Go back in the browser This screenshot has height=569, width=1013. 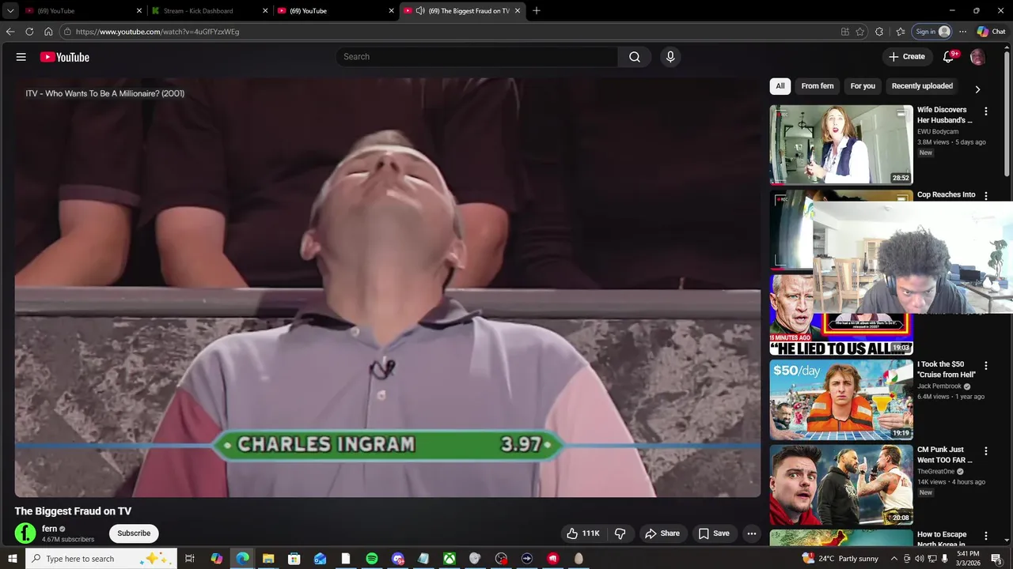10,32
